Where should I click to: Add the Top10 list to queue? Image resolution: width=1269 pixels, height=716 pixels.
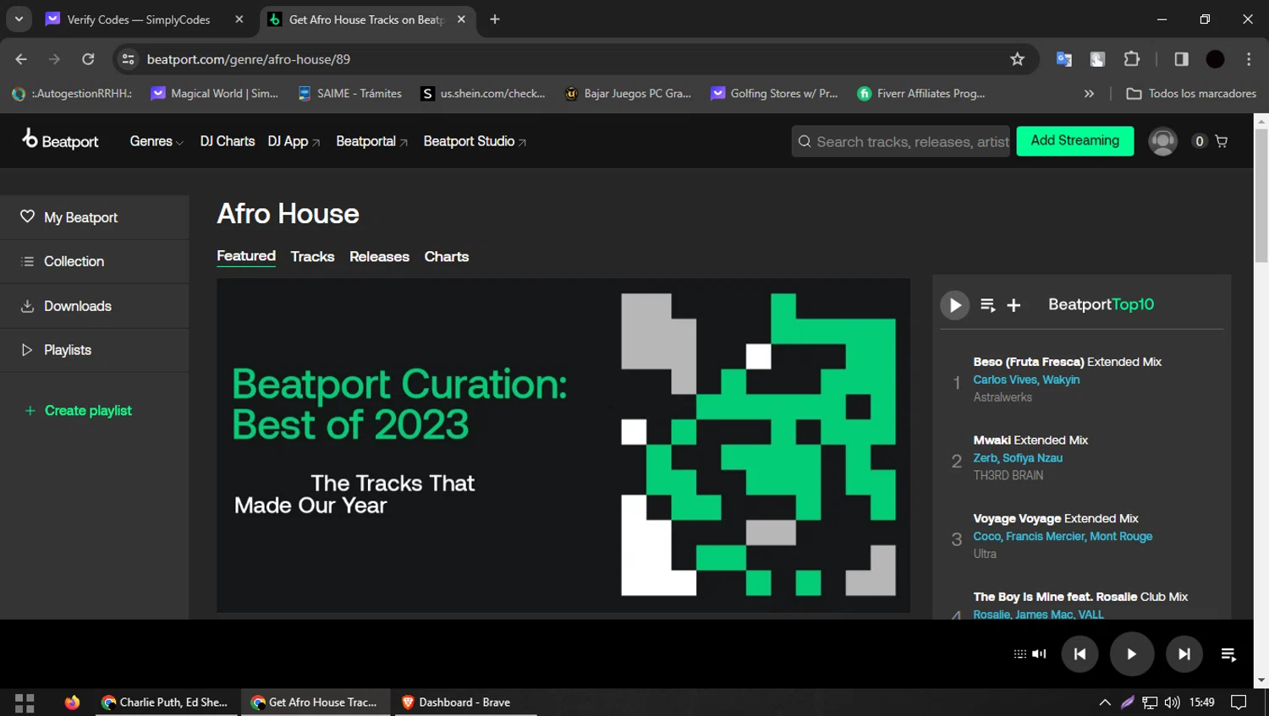point(987,305)
